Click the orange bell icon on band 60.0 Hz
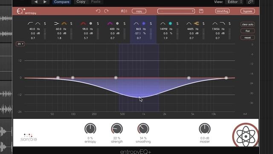 point(64,24)
